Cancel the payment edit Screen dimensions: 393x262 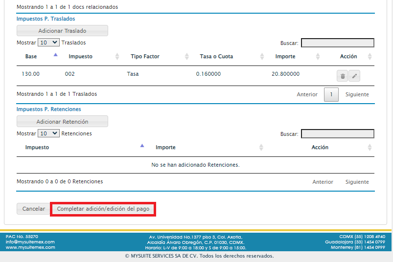[x=34, y=209]
